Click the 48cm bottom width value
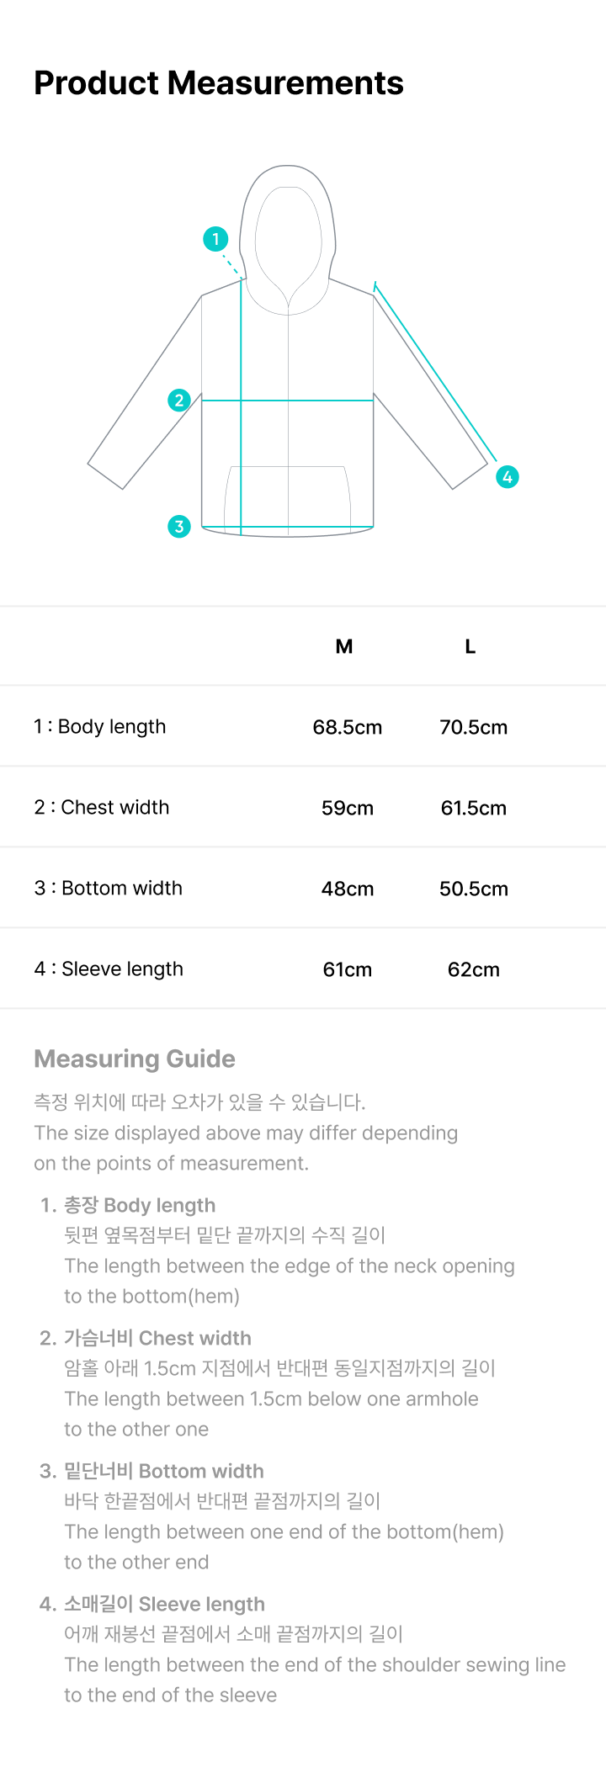This screenshot has height=1778, width=606. pos(348,889)
